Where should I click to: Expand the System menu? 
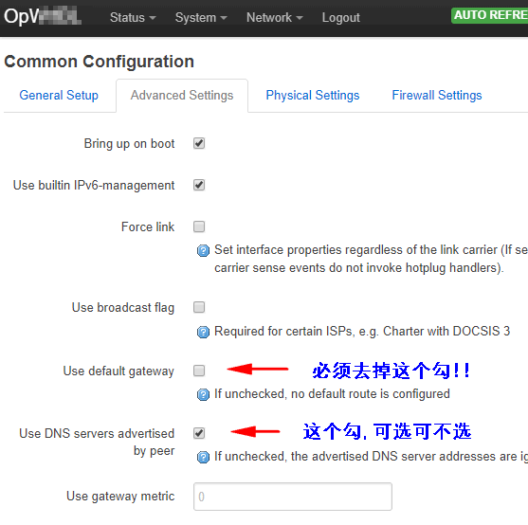(201, 17)
